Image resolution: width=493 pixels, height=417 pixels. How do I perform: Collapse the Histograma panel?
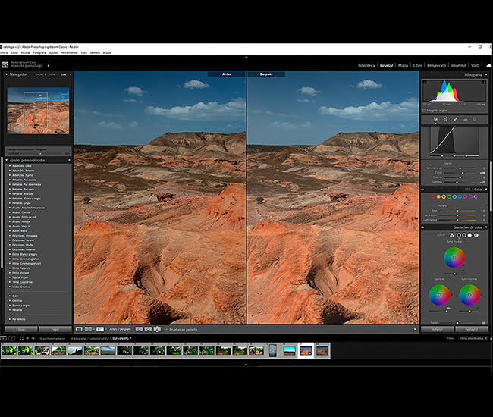tap(488, 75)
